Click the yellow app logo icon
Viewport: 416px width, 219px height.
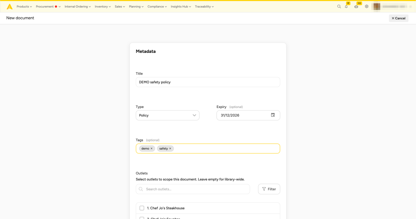pos(10,7)
